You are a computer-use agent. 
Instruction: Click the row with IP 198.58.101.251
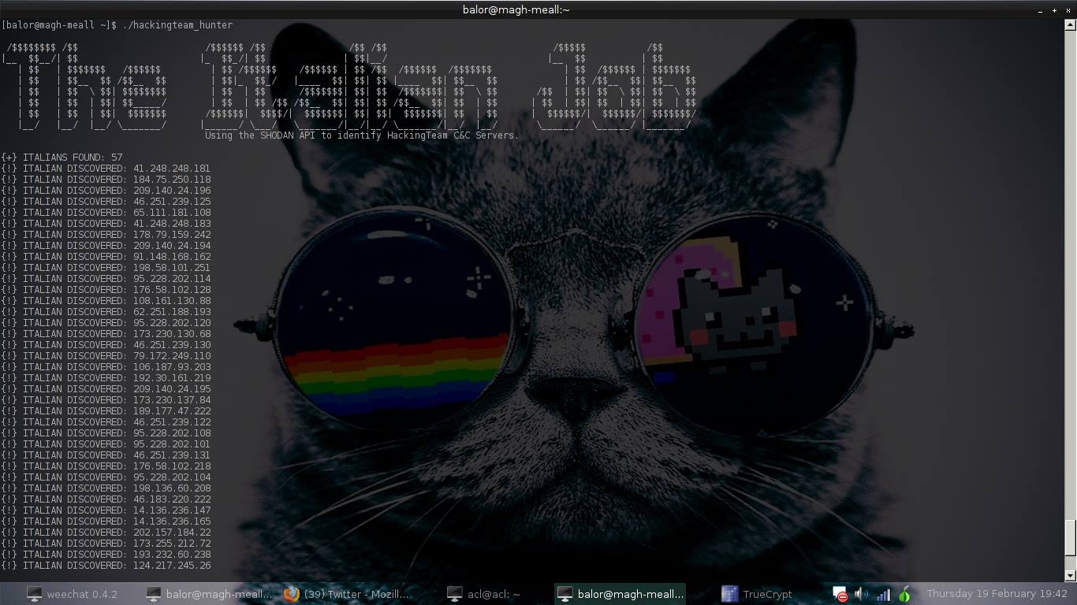106,268
